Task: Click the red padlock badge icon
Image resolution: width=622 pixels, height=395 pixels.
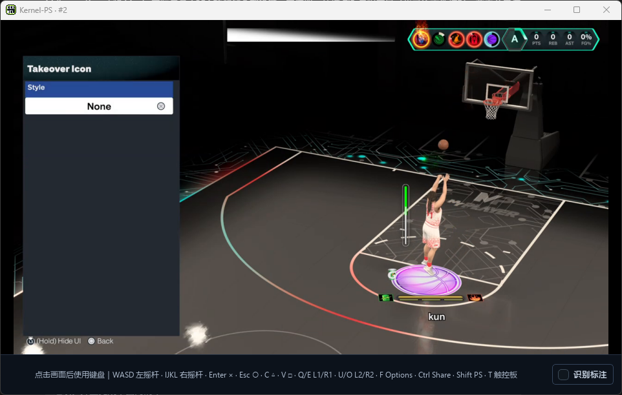Action: coord(474,39)
